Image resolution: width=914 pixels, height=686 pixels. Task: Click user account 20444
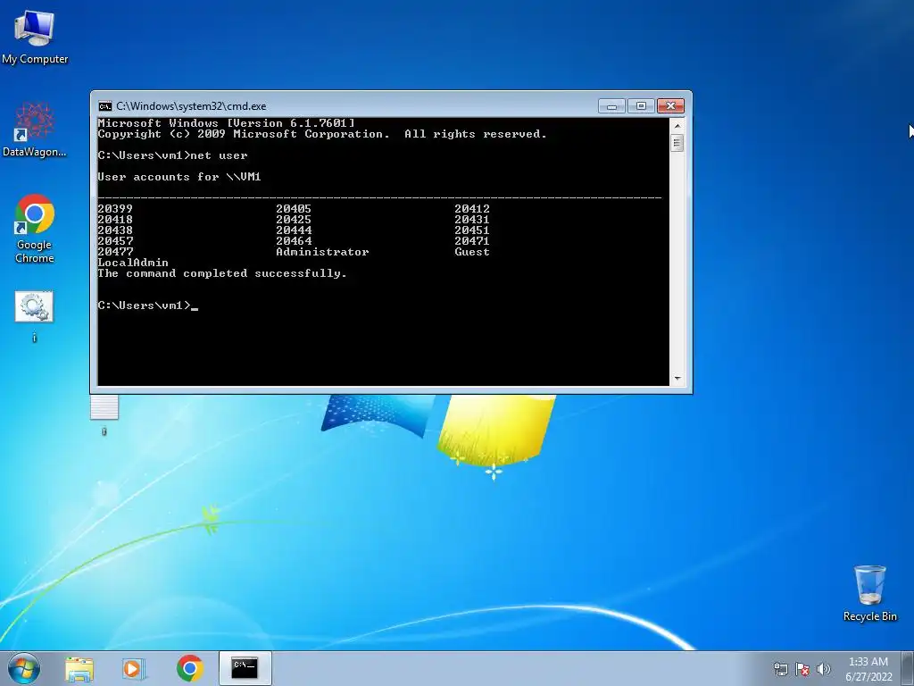coord(294,230)
